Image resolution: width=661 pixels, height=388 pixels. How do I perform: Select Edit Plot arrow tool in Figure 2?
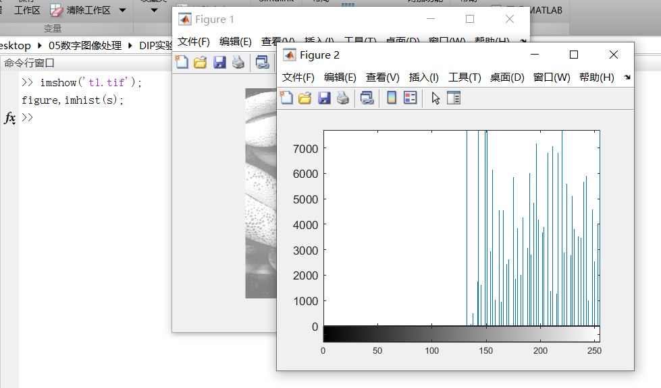[435, 98]
